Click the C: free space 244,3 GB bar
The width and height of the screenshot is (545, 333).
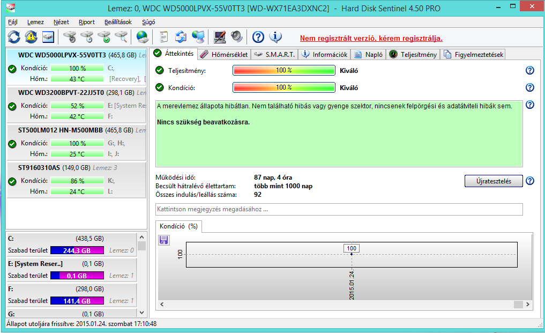coord(77,250)
